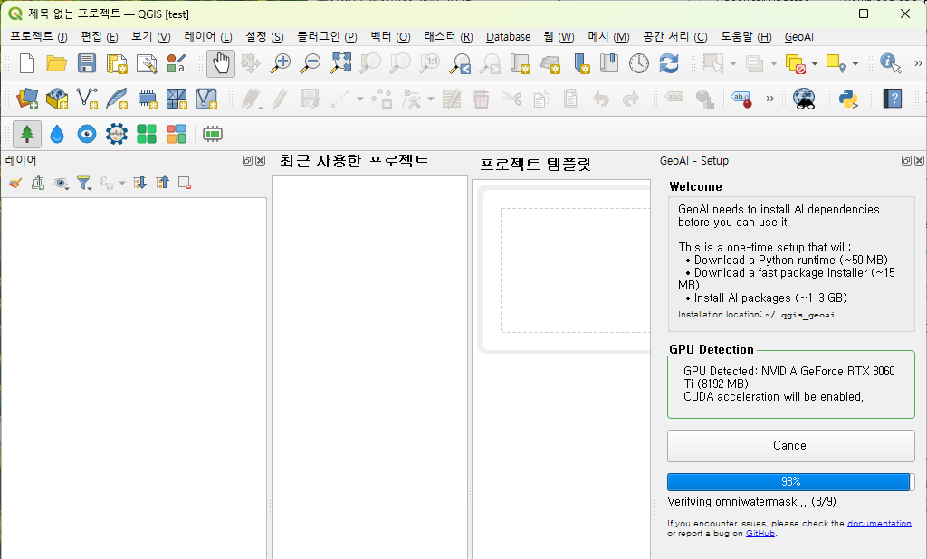Click the blue water drop icon
The height and width of the screenshot is (559, 927).
point(57,134)
